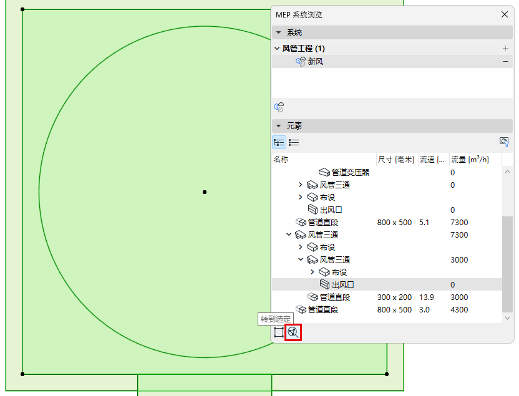Collapse the 元素 section
Viewport: 519px width, 396px height.
(279, 126)
